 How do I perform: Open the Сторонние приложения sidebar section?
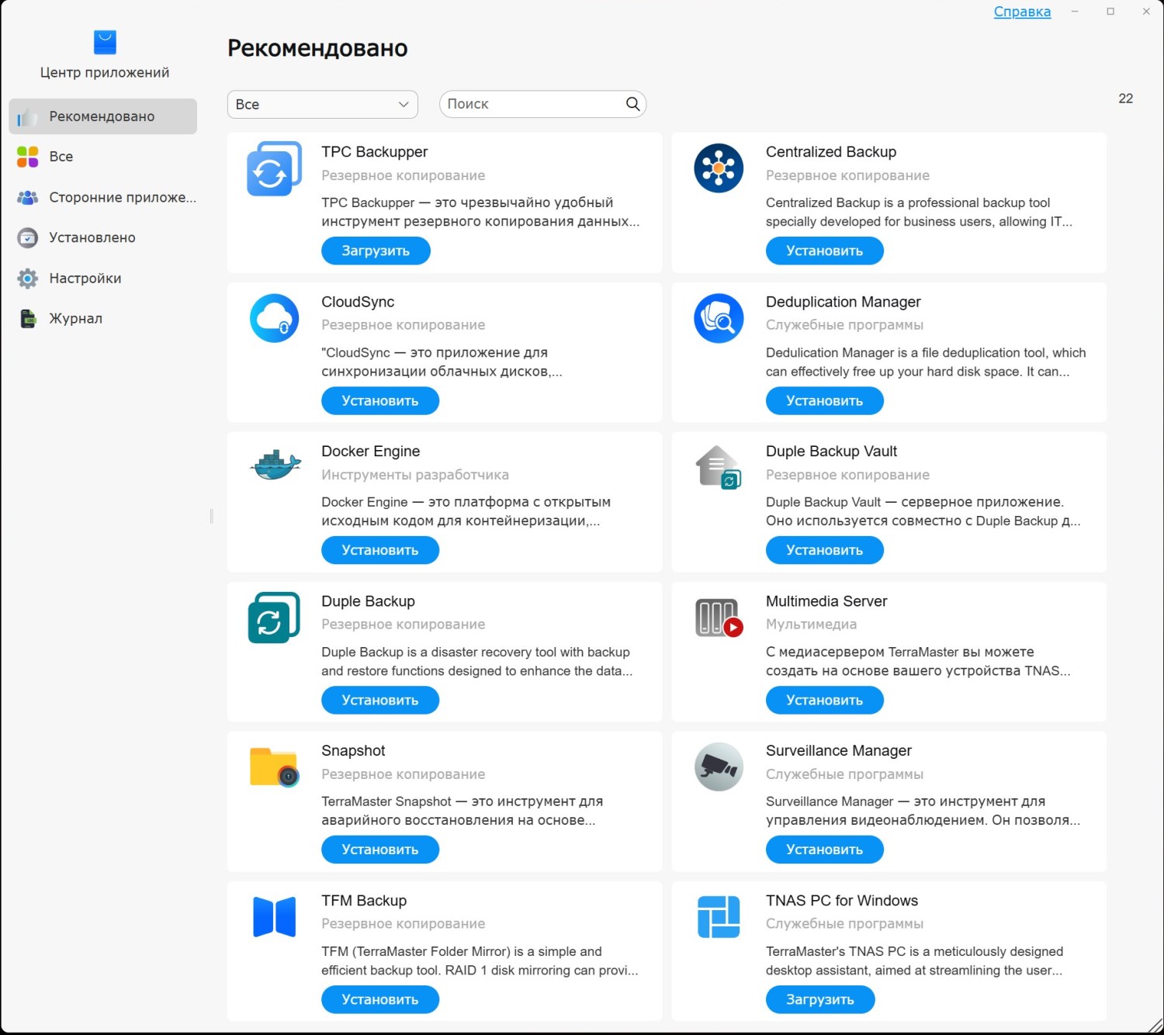pyautogui.click(x=103, y=197)
